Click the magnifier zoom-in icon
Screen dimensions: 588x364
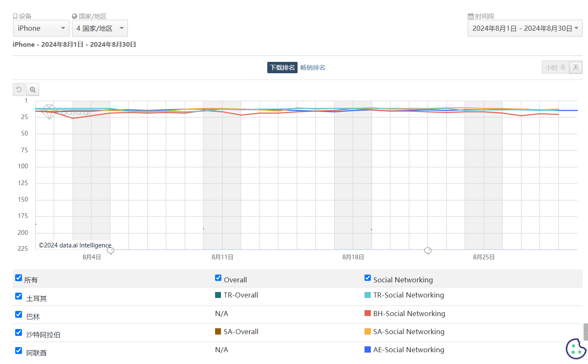click(x=33, y=90)
